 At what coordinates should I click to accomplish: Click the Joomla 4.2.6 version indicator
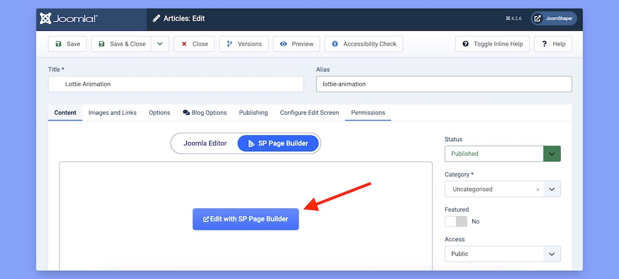coord(514,19)
